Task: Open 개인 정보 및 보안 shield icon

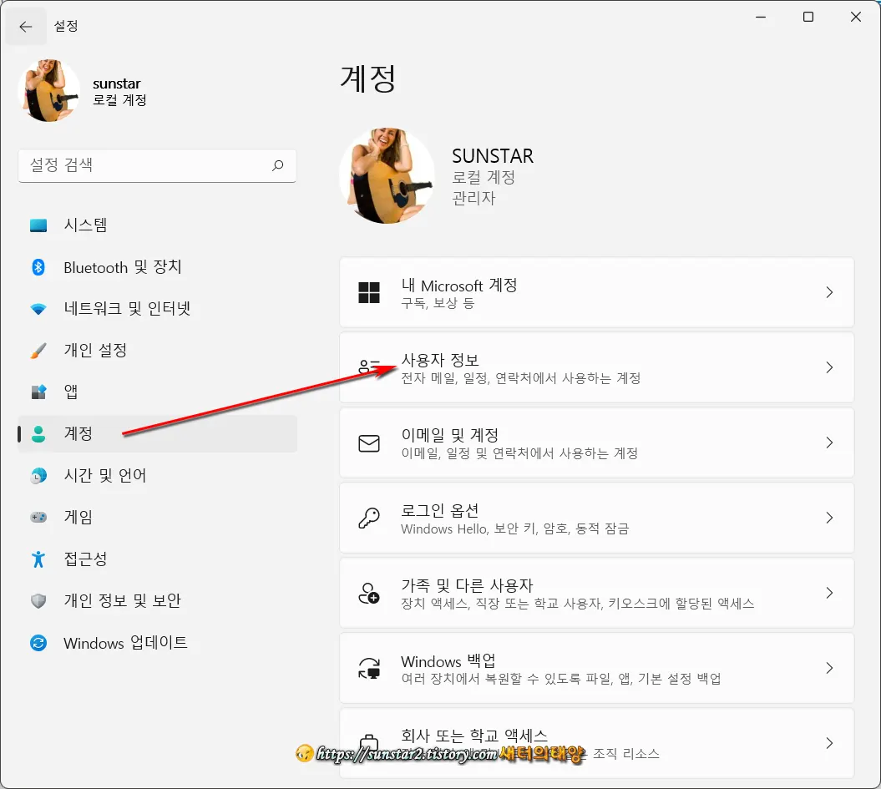Action: [x=38, y=601]
